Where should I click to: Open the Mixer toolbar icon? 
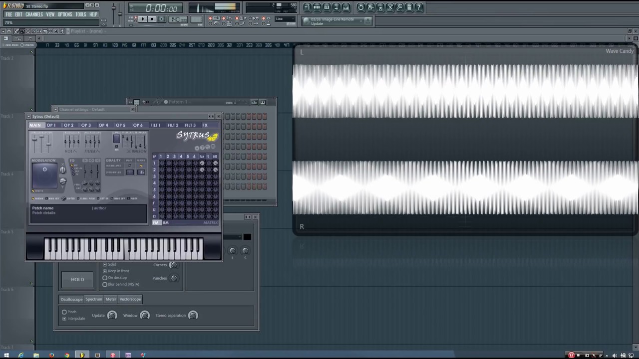pyautogui.click(x=346, y=7)
